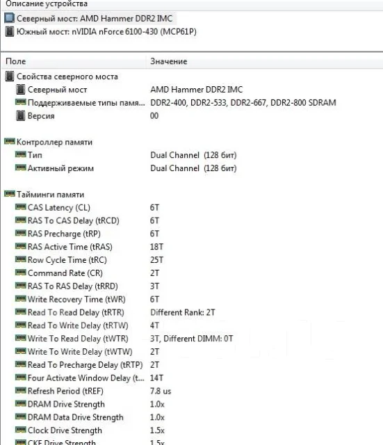Select the value 3T, Different DIMM: 0T
Screen dimensions: 383x445
[192, 339]
